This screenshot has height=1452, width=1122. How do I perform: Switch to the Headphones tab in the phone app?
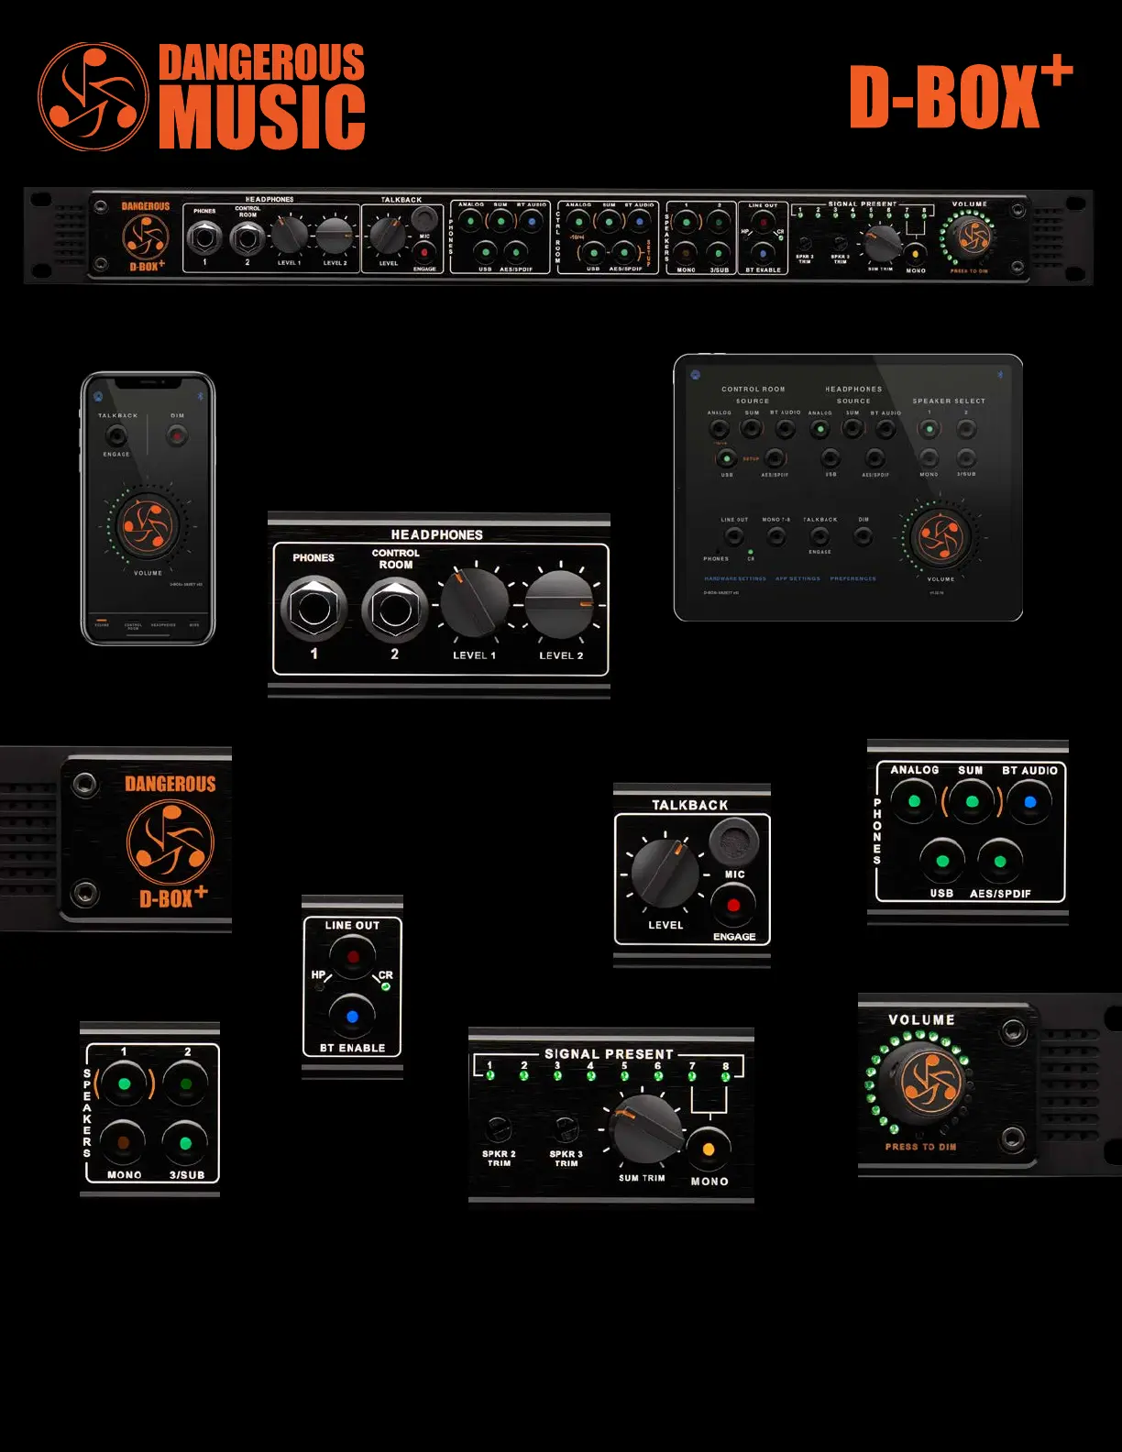pos(163,625)
